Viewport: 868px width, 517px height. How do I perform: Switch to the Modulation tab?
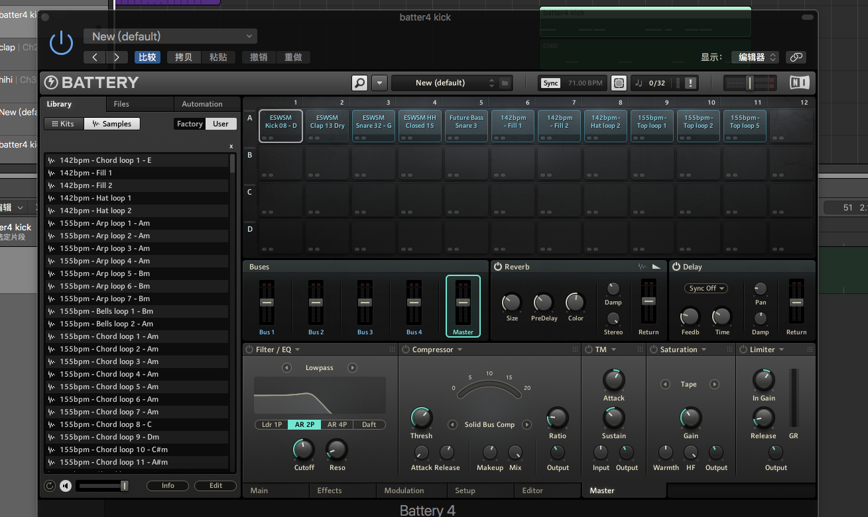[411, 491]
